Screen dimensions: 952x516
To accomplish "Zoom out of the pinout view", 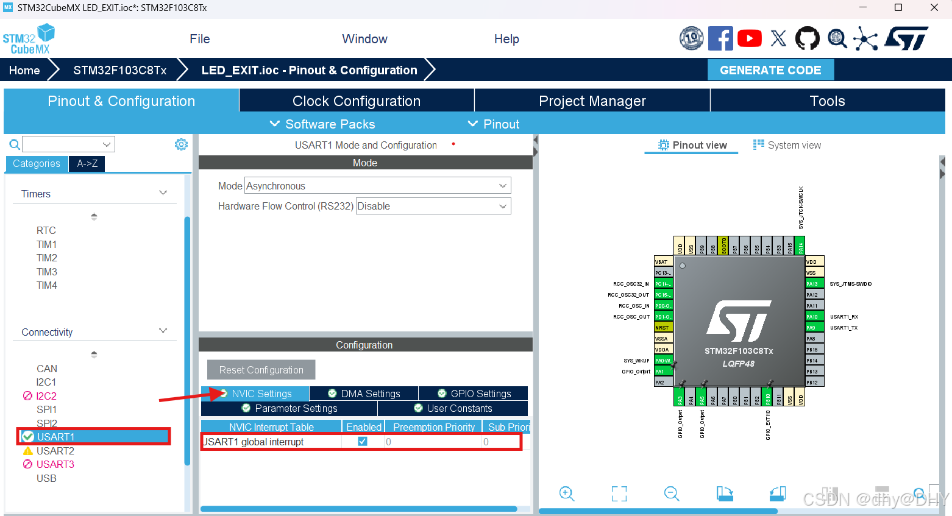I will (x=672, y=493).
